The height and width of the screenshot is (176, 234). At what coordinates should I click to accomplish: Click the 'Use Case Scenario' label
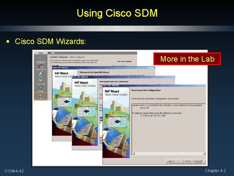point(124,61)
